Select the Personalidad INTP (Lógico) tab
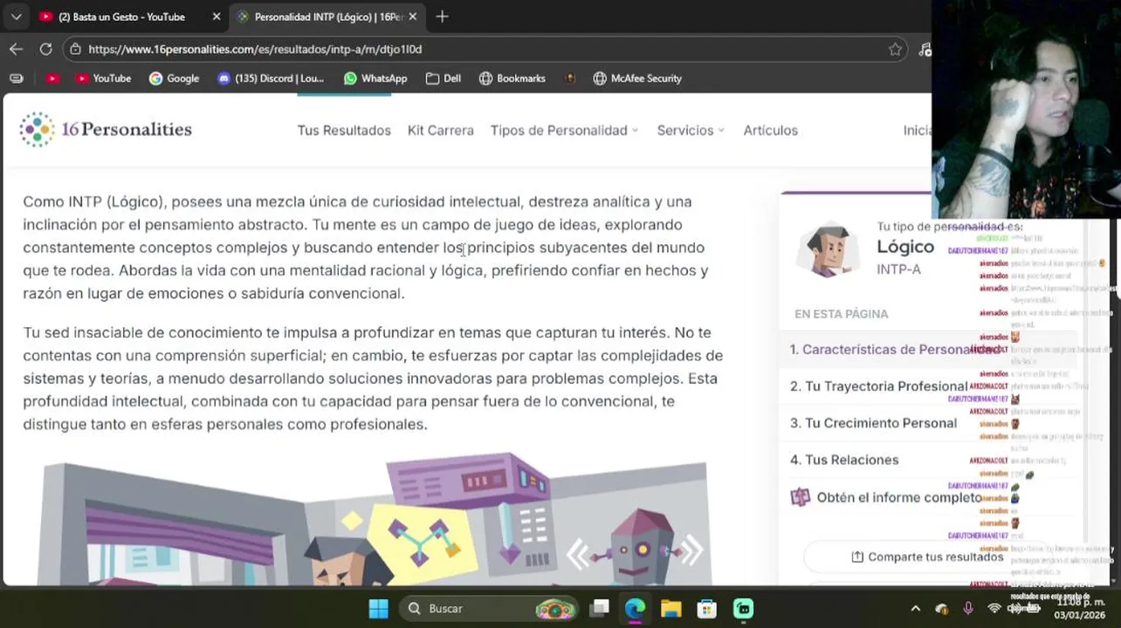This screenshot has width=1121, height=628. click(327, 17)
